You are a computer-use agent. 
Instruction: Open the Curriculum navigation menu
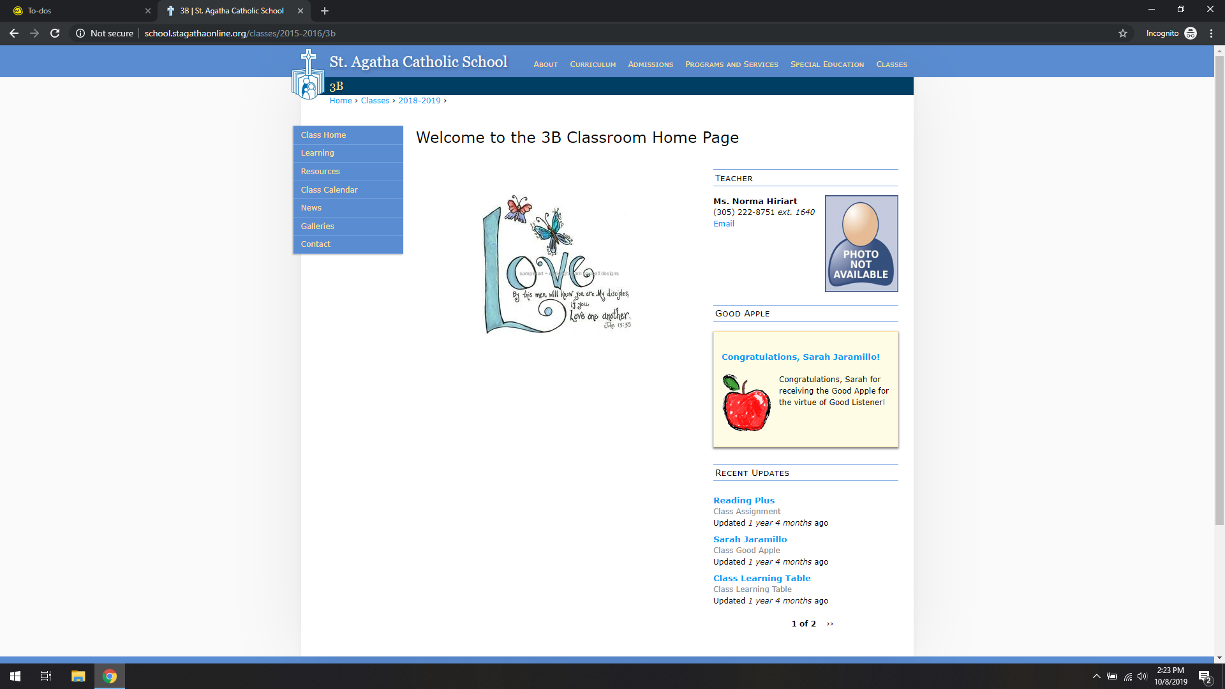tap(593, 64)
